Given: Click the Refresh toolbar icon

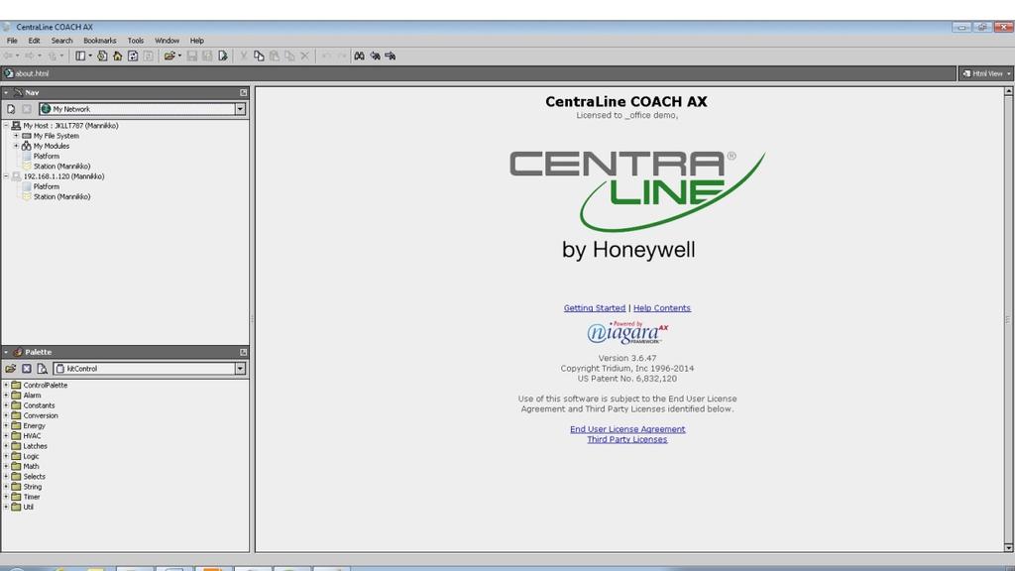Looking at the screenshot, I should point(133,57).
